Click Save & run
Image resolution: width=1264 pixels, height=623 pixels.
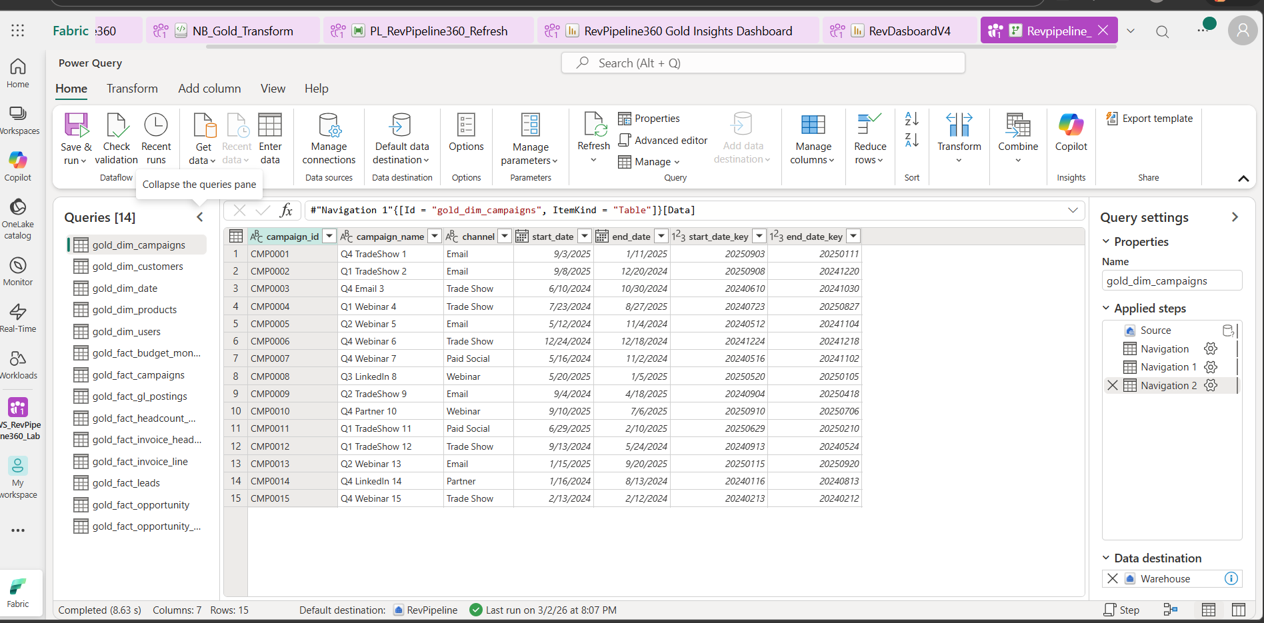pyautogui.click(x=75, y=137)
